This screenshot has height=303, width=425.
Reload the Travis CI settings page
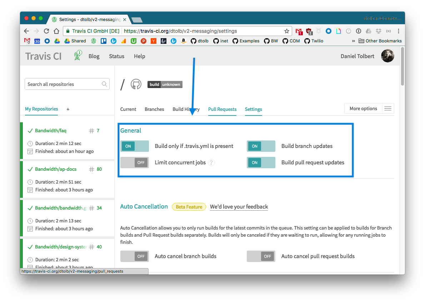pyautogui.click(x=46, y=31)
